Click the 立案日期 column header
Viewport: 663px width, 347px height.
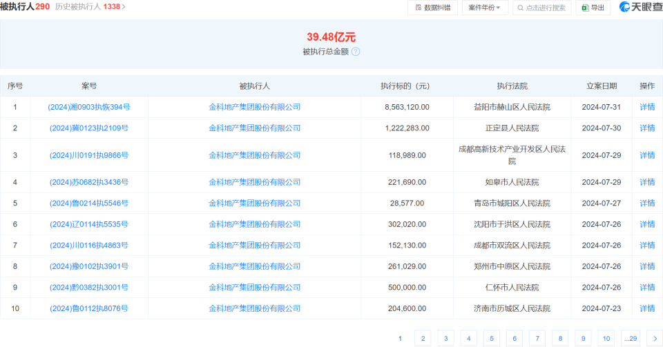point(602,86)
